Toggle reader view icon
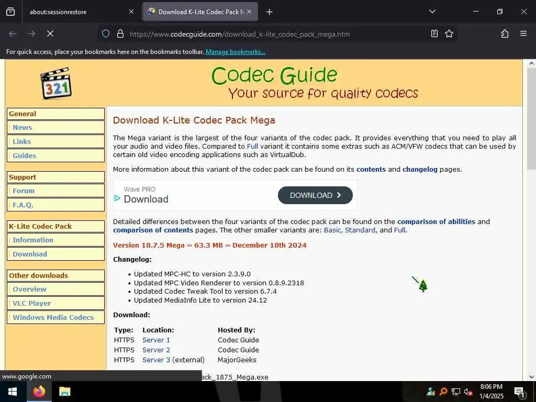Screen dimensions: 536x402 pos(434,34)
